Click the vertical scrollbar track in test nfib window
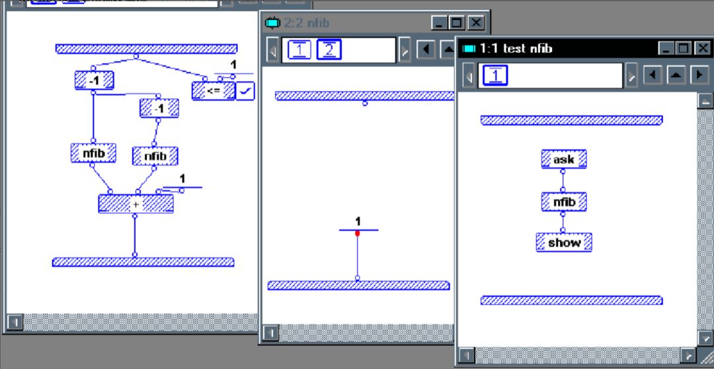This screenshot has height=369, width=714. pyautogui.click(x=705, y=220)
